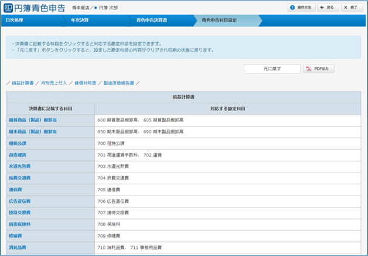
Task: Export with the PDF出力 button
Action: point(319,69)
